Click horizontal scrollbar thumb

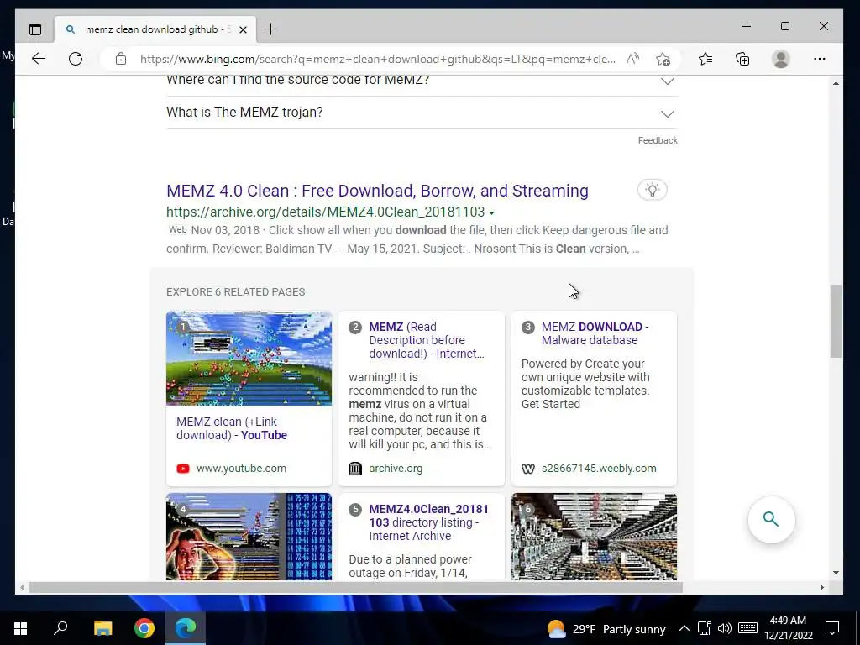point(355,587)
